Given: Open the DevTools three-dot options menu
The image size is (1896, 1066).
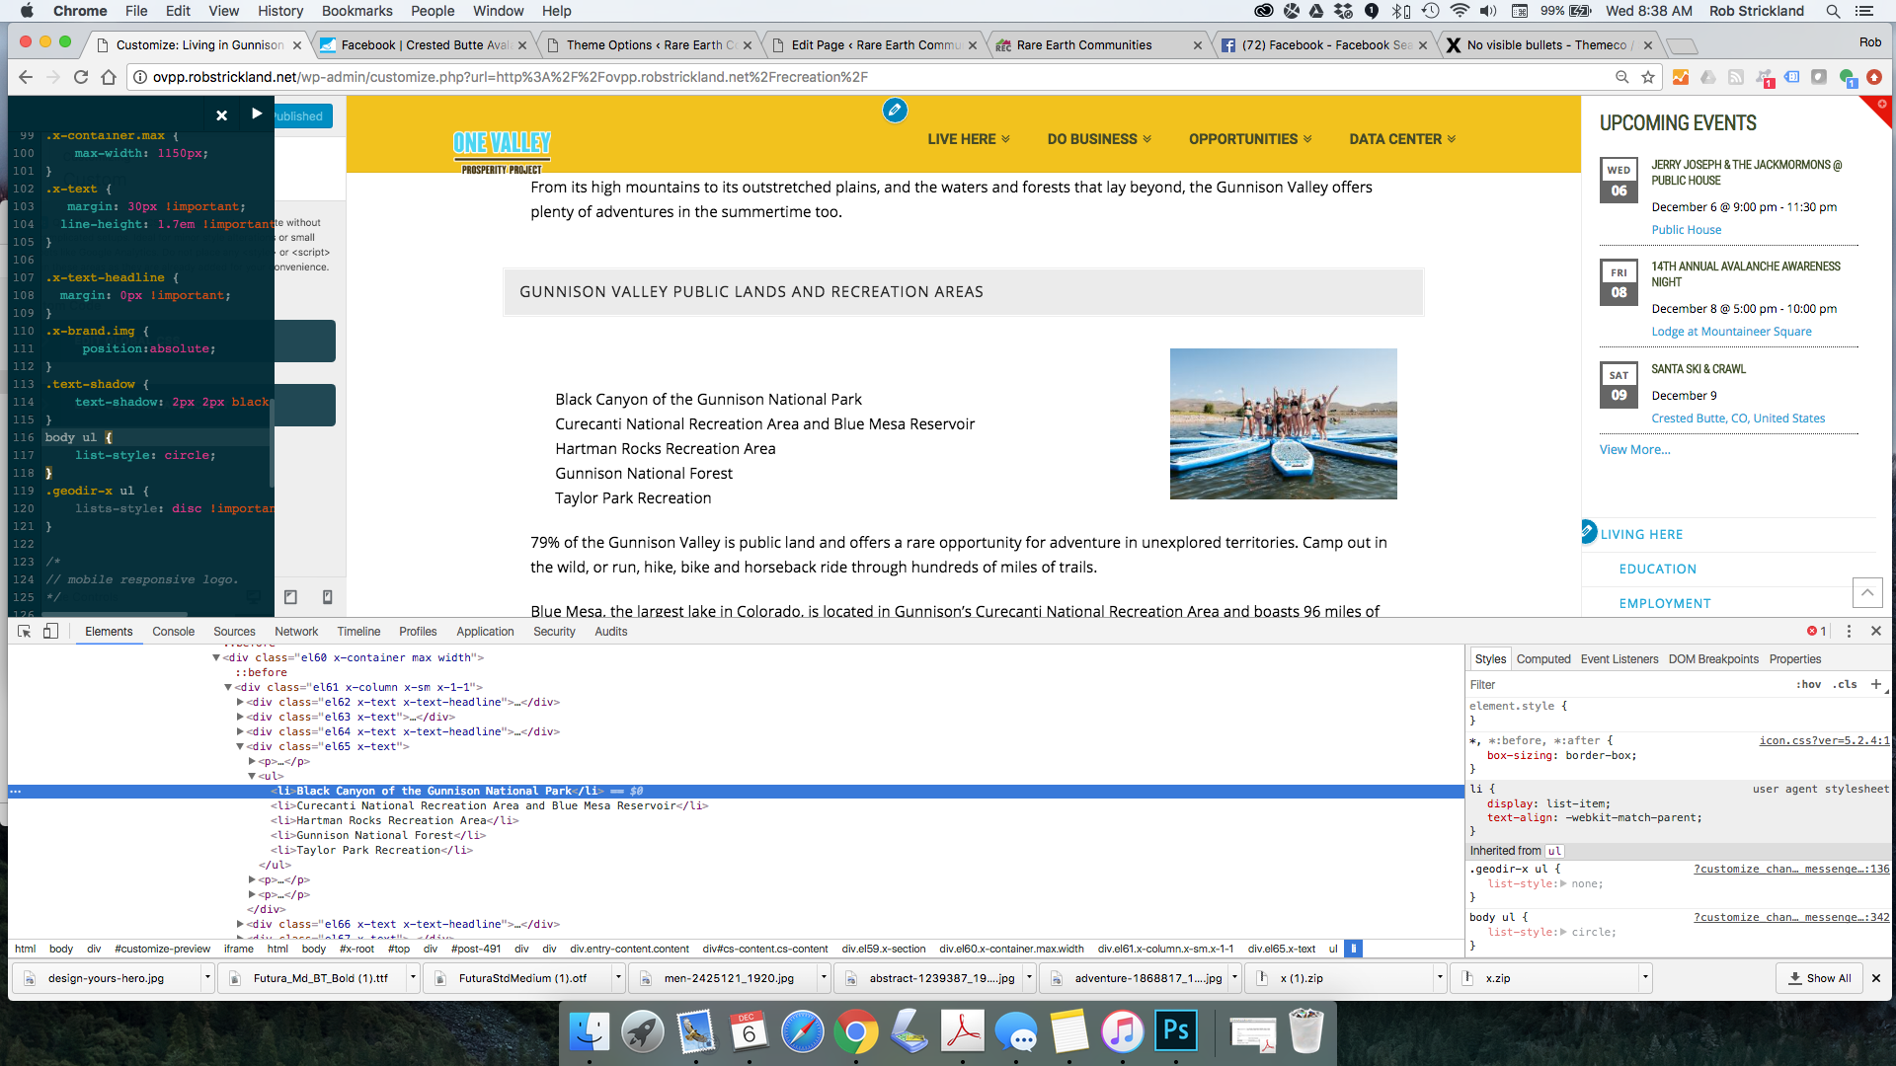Looking at the screenshot, I should 1849,632.
